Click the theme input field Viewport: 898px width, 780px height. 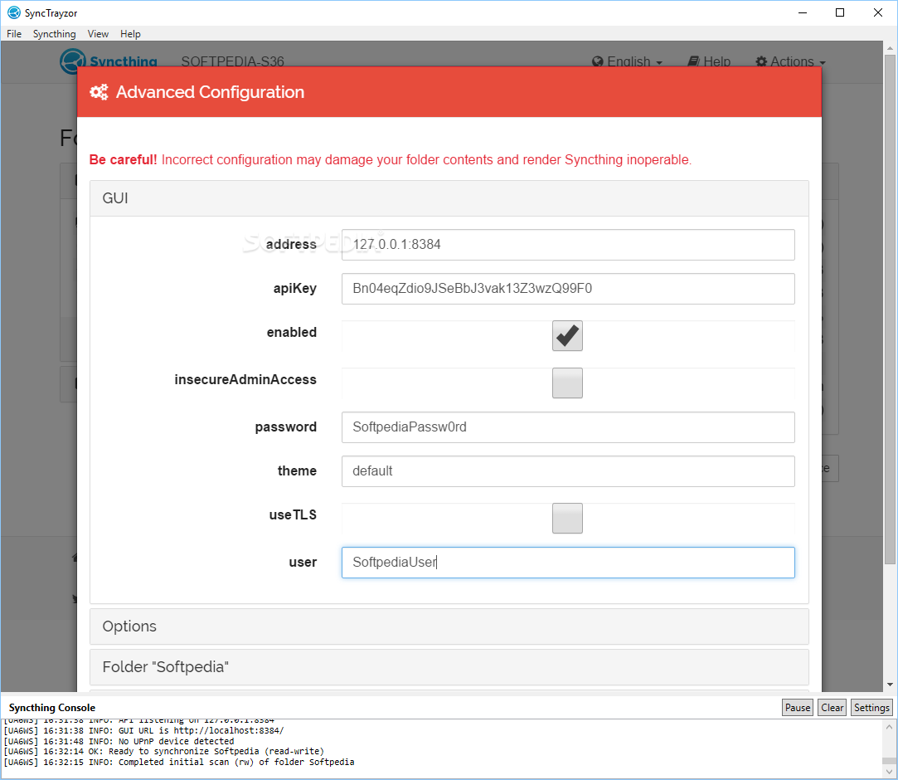pos(568,471)
